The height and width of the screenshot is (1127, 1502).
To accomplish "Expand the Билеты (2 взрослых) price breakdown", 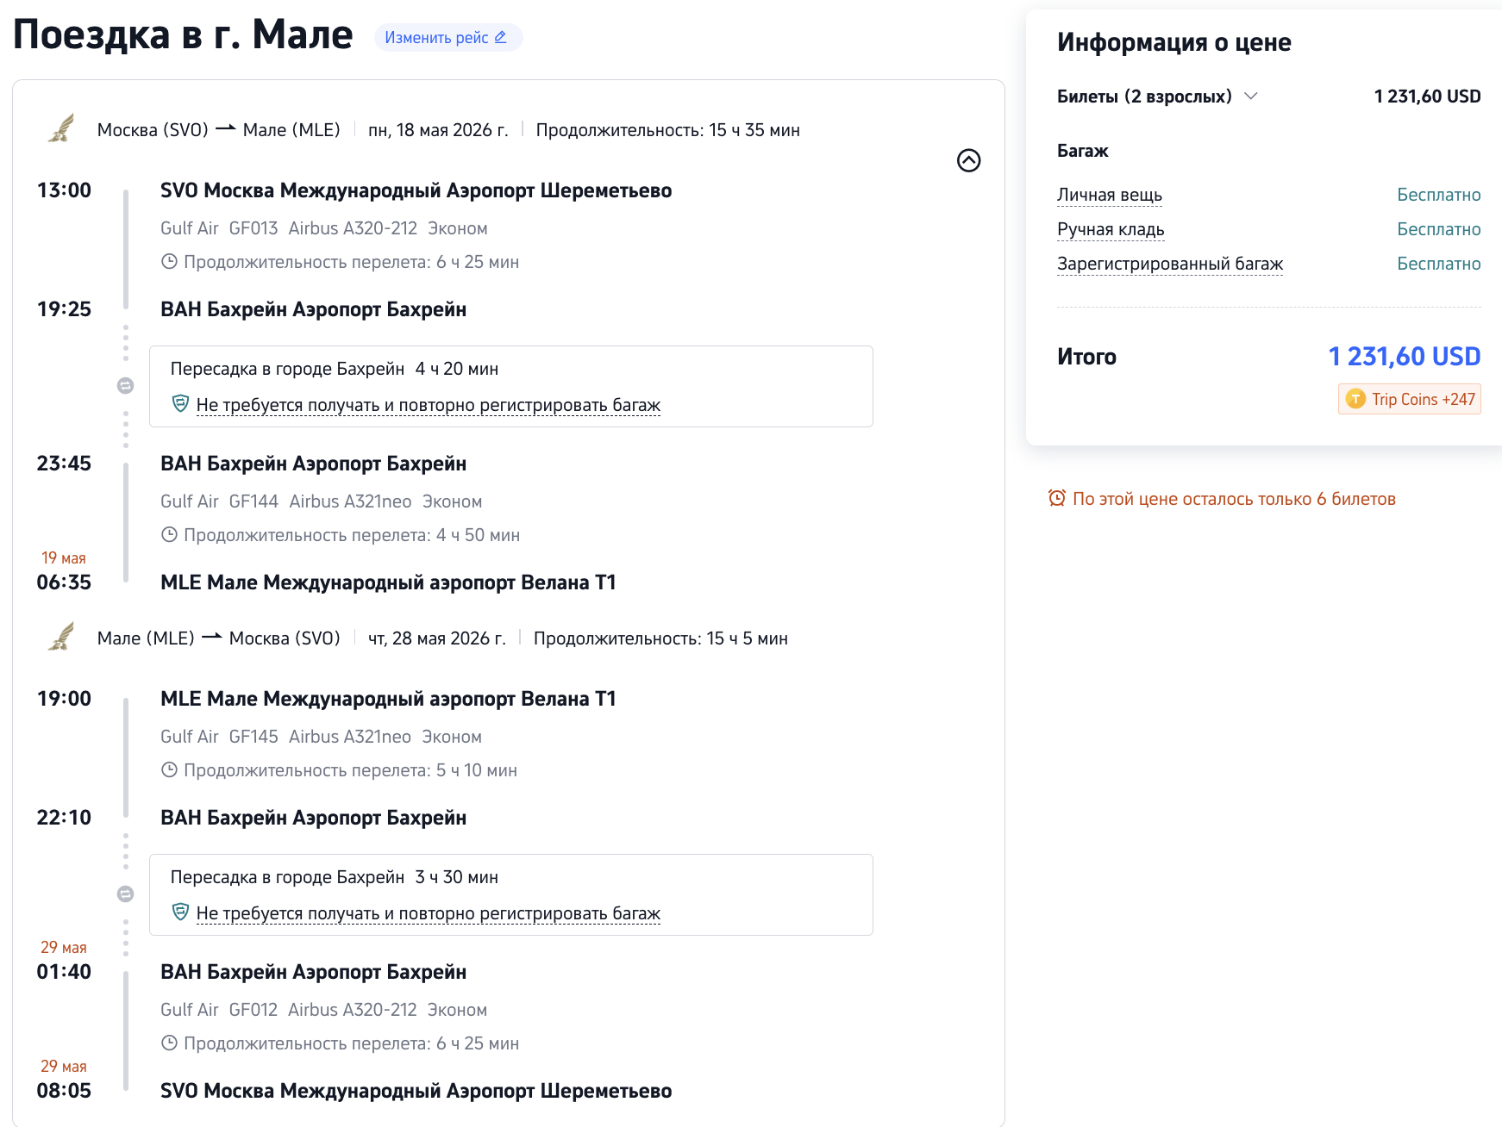I will (1251, 96).
